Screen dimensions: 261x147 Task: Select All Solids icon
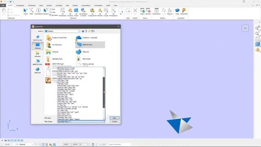coord(76,12)
